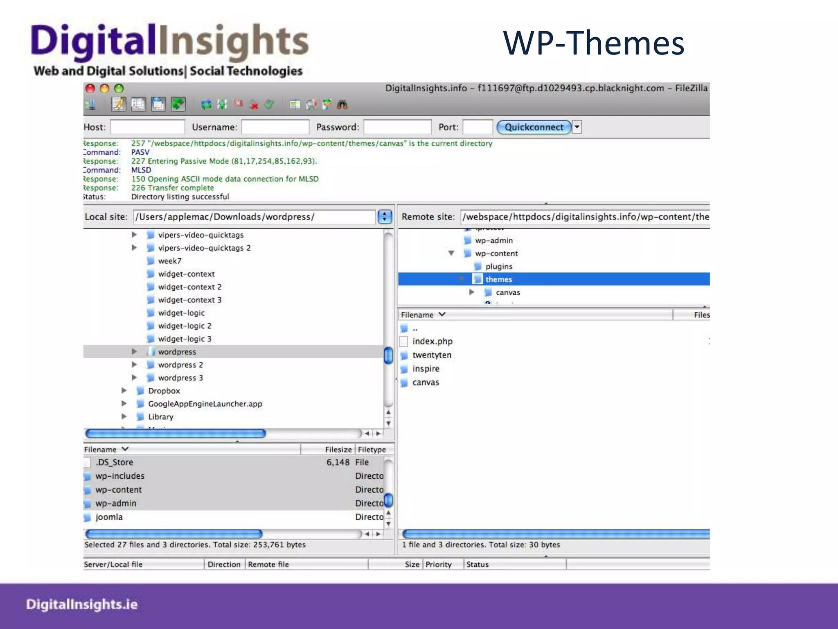
Task: Toggle transfer queue display button
Action: tap(178, 105)
